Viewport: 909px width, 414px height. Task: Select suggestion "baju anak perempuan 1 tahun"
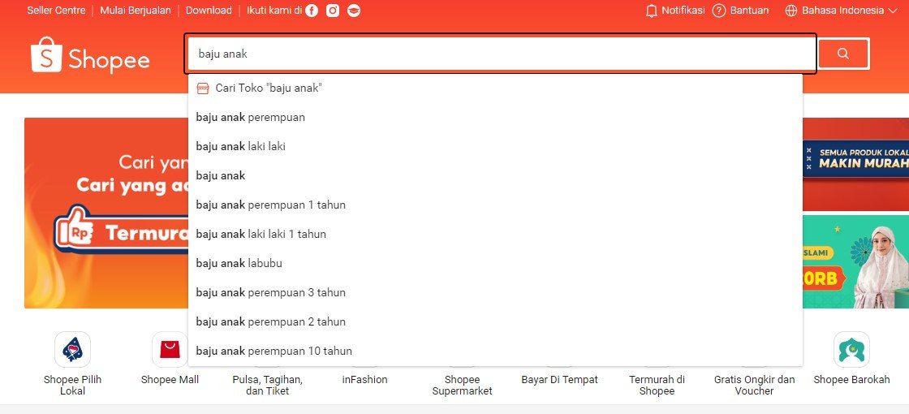[x=495, y=205]
